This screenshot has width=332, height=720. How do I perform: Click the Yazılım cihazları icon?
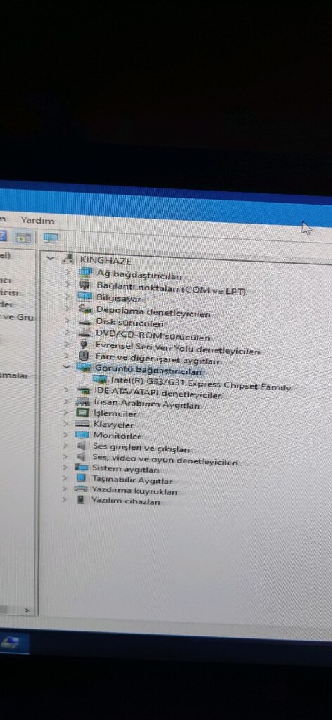pos(81,500)
